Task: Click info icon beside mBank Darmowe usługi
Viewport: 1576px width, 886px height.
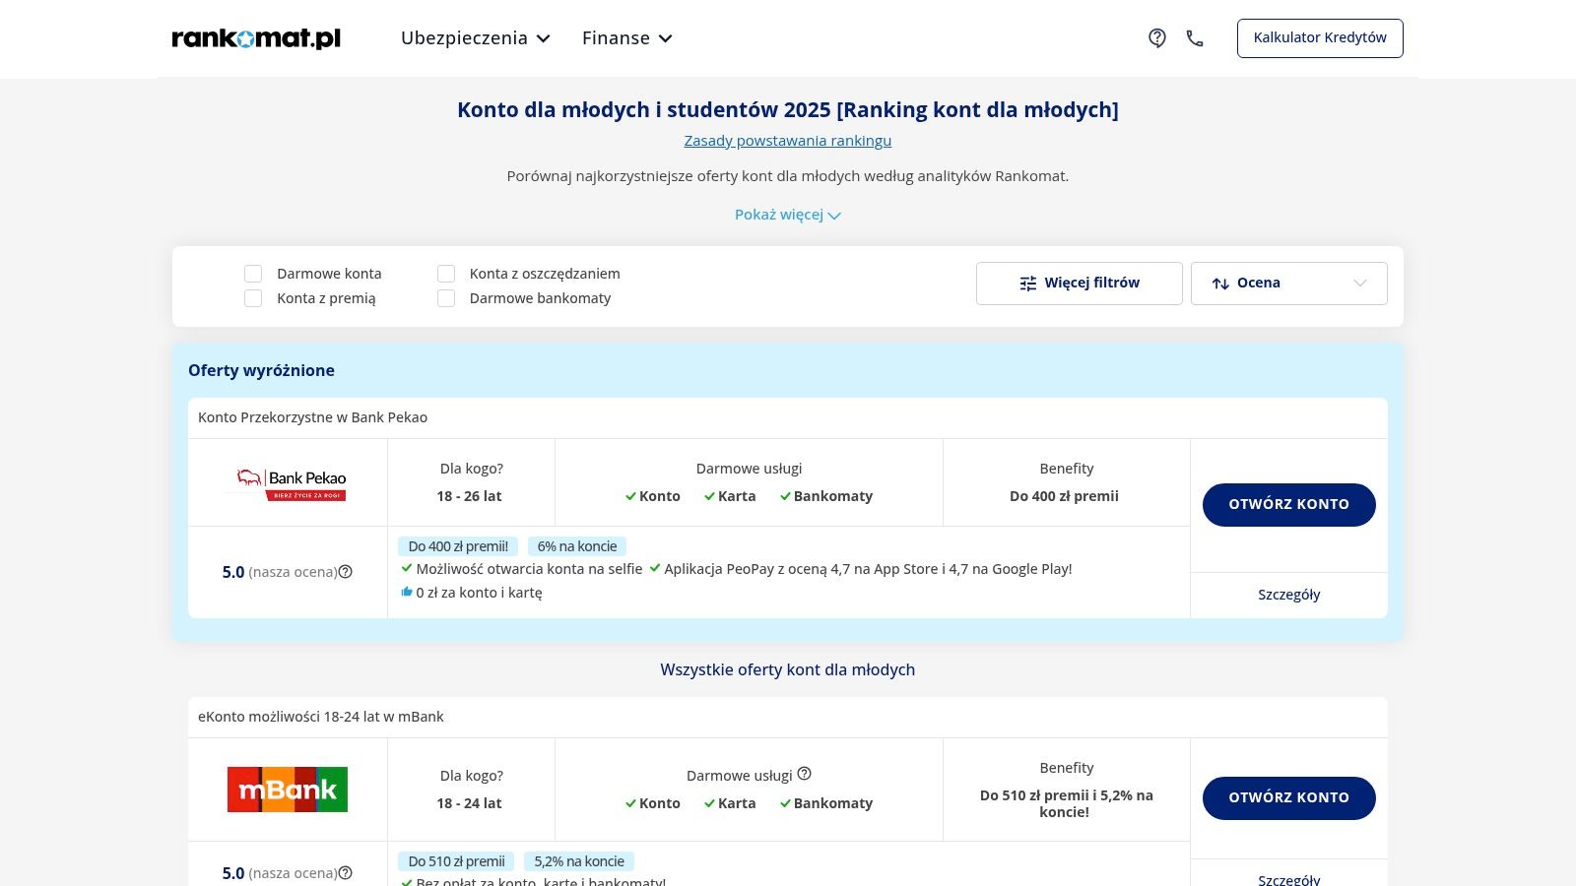Action: click(x=804, y=774)
